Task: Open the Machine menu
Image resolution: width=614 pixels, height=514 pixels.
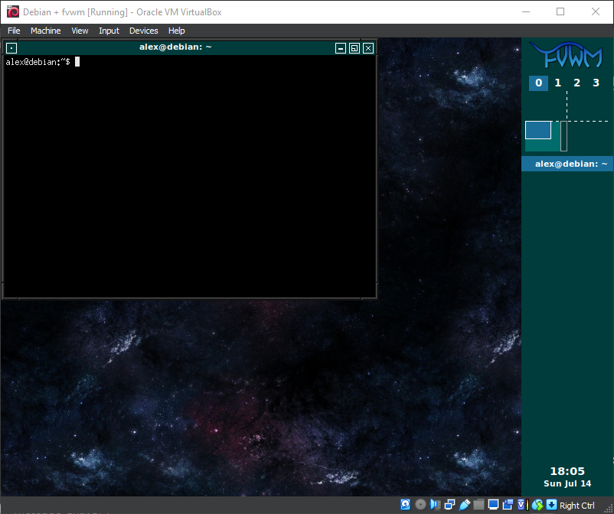Action: (45, 31)
